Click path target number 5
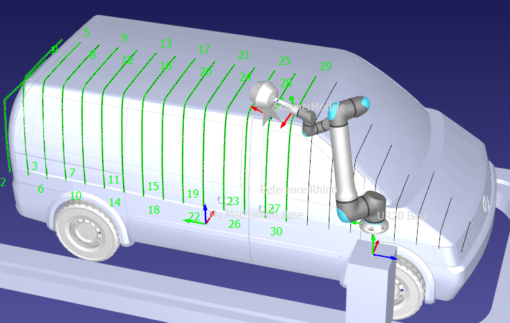The image size is (510, 323). (86, 32)
